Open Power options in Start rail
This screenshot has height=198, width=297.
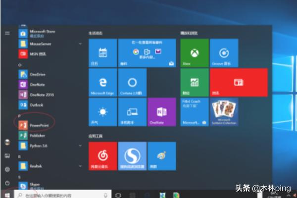[x=7, y=183]
